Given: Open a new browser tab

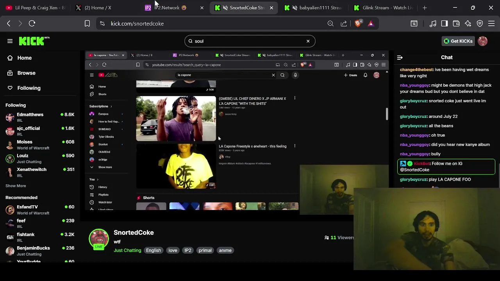Looking at the screenshot, I should (425, 8).
